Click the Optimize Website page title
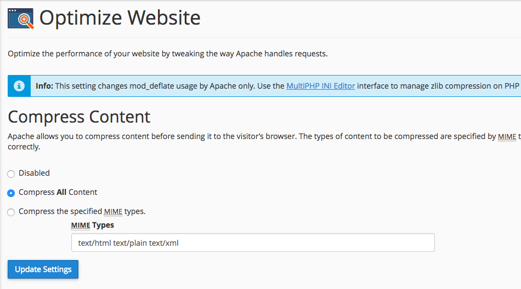This screenshot has width=521, height=289. (120, 18)
